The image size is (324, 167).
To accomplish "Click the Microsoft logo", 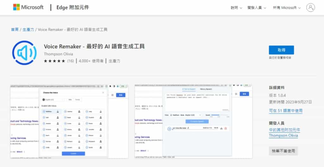I will click(28, 7).
